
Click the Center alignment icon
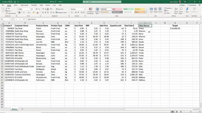[x=45, y=13]
